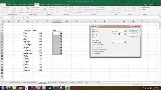Switch to the Formulas ribbon tab

click(31, 5)
